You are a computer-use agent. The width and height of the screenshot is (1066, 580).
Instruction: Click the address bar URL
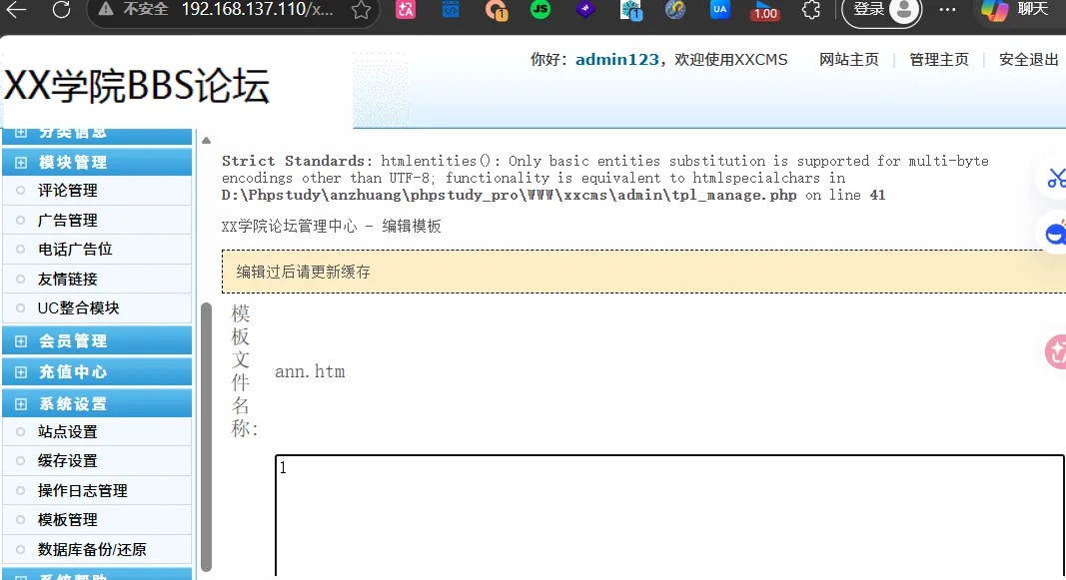pos(257,10)
